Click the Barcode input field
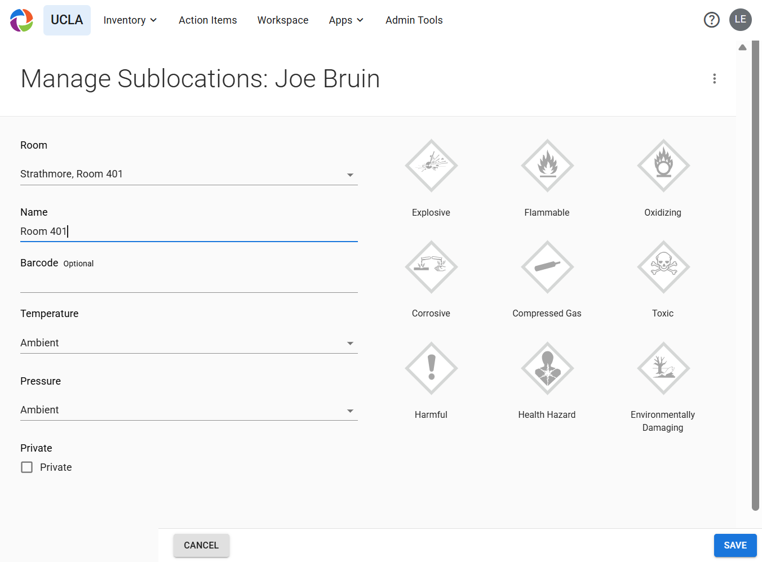The width and height of the screenshot is (762, 562). pyautogui.click(x=189, y=282)
